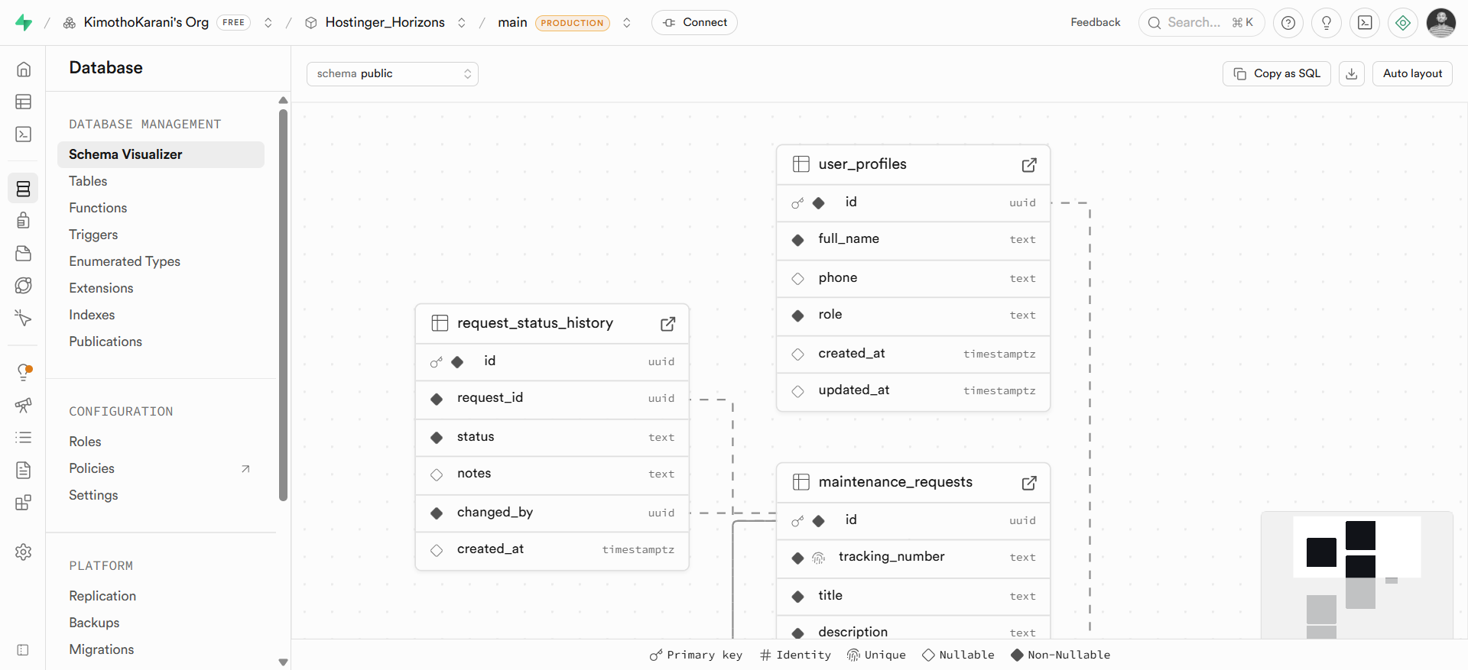
Task: Click Hostinger_Horizons project breadcrumb
Action: [385, 23]
